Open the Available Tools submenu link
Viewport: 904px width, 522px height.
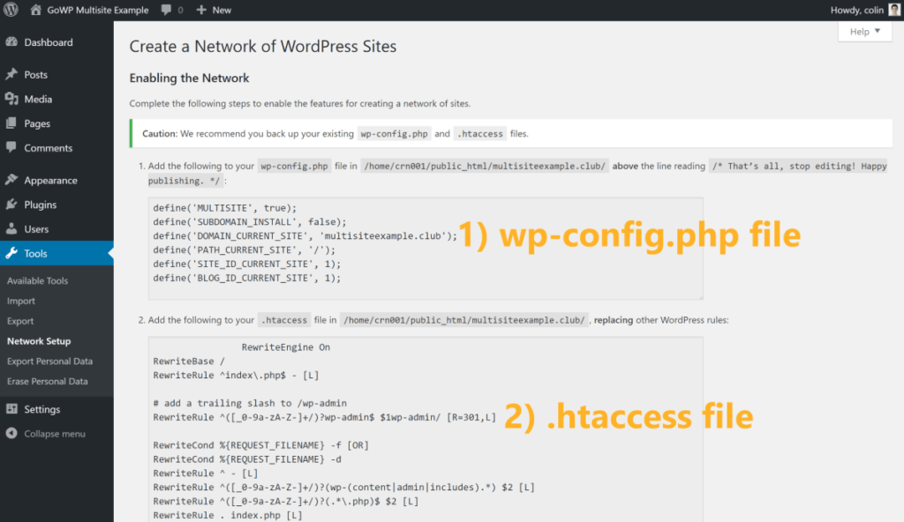click(37, 280)
